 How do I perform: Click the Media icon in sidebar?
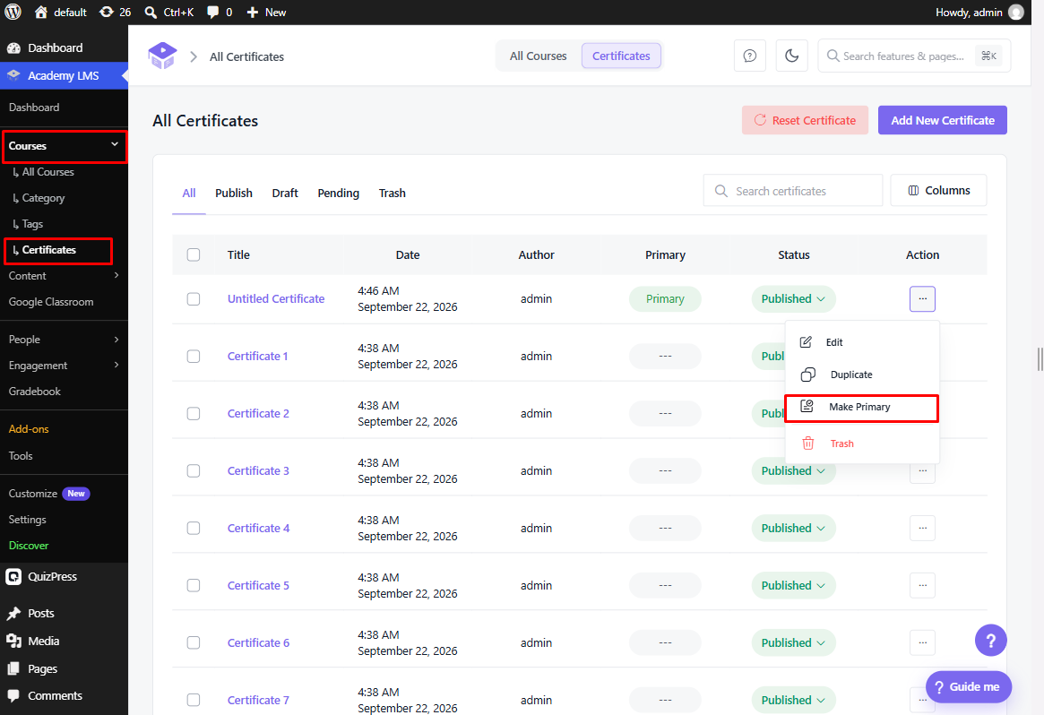pyautogui.click(x=13, y=642)
